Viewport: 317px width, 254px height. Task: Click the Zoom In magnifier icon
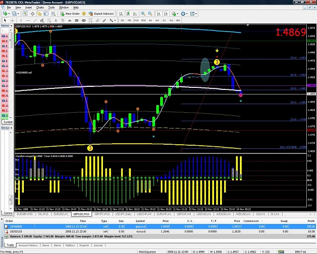[x=143, y=14]
